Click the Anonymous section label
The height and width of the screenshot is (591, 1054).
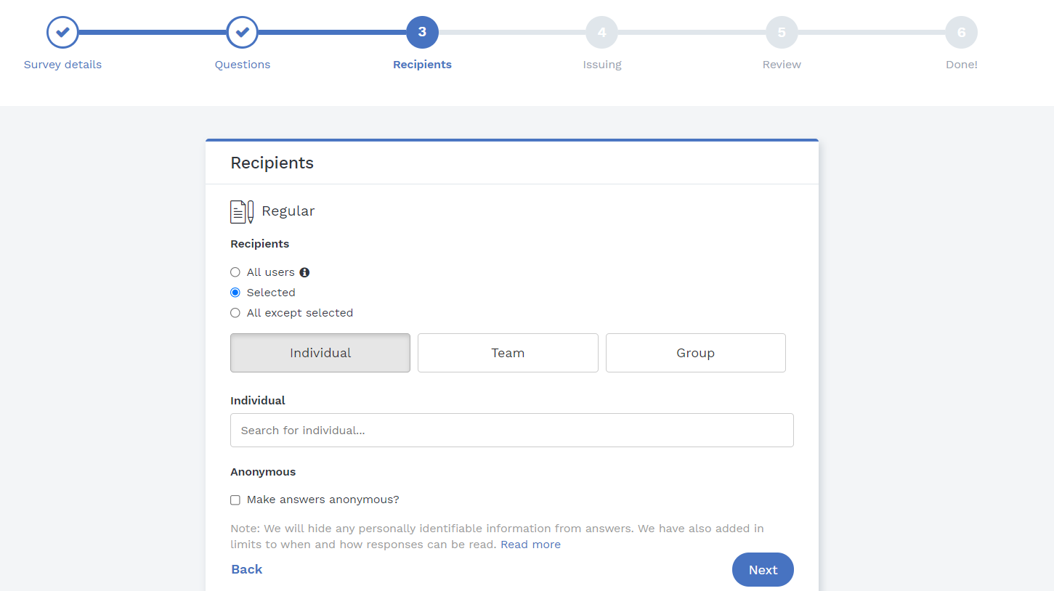coord(263,472)
